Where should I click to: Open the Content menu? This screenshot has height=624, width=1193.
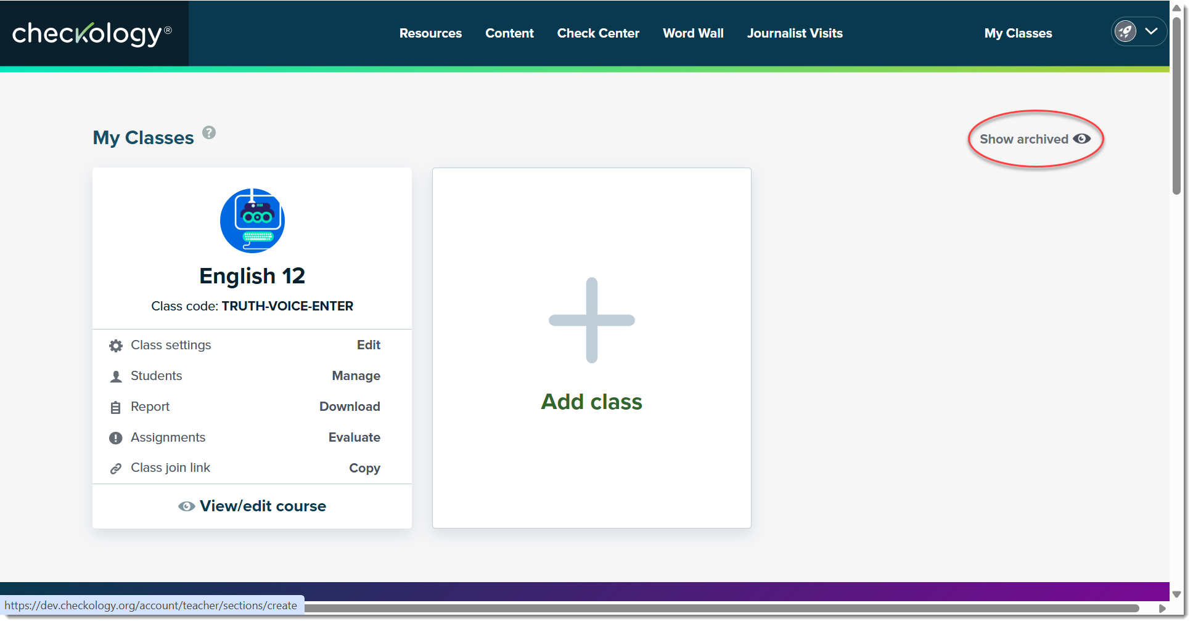tap(509, 33)
